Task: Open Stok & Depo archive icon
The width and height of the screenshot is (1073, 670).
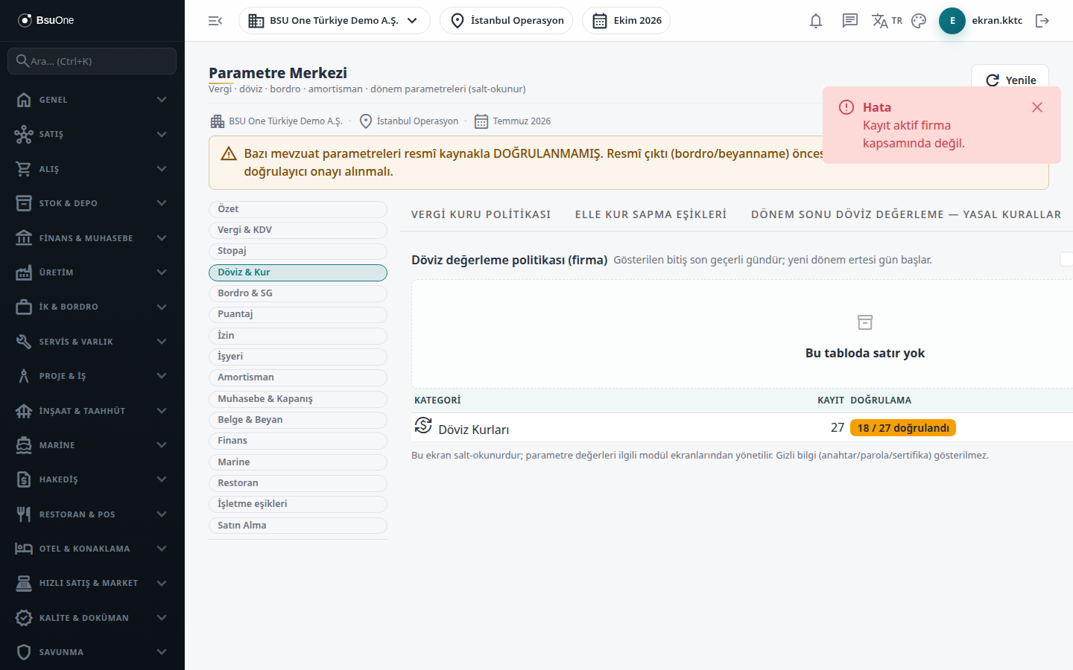Action: pos(24,203)
